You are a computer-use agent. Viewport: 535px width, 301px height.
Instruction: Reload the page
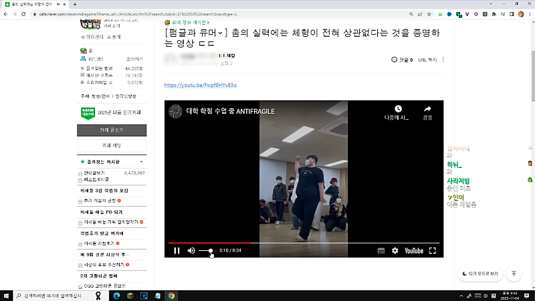pyautogui.click(x=23, y=14)
